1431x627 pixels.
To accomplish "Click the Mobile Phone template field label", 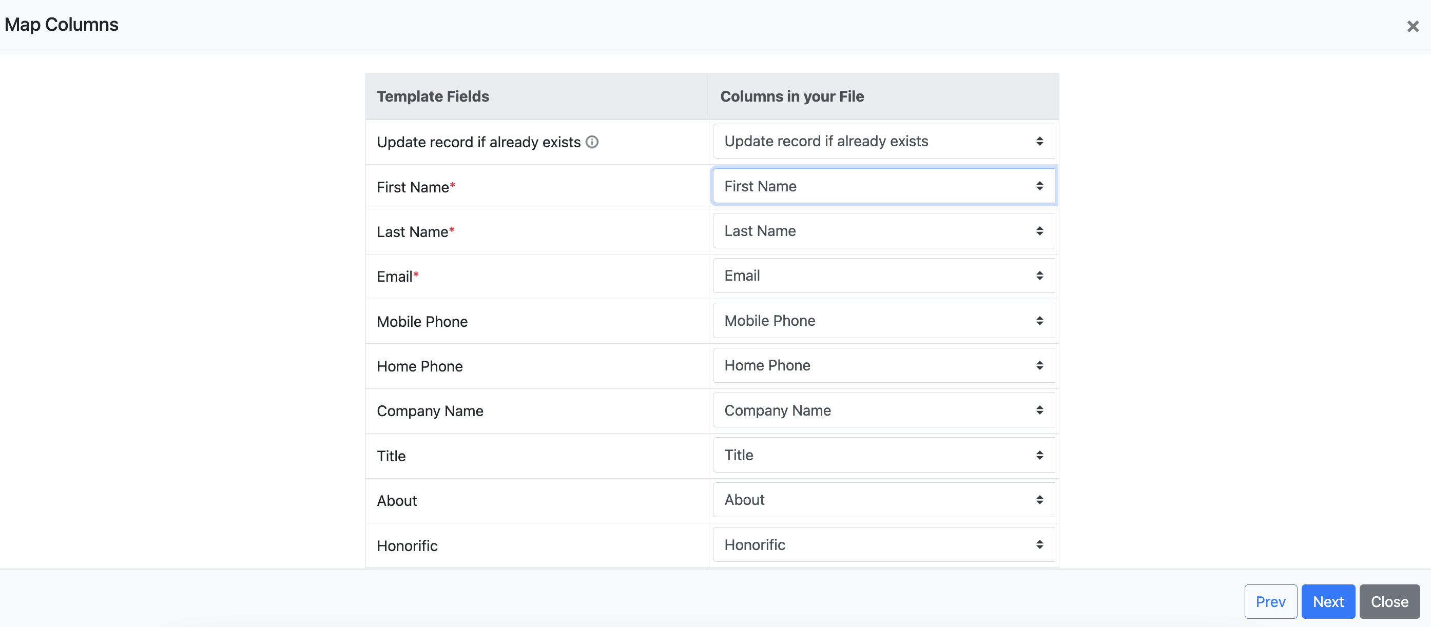I will pyautogui.click(x=422, y=322).
